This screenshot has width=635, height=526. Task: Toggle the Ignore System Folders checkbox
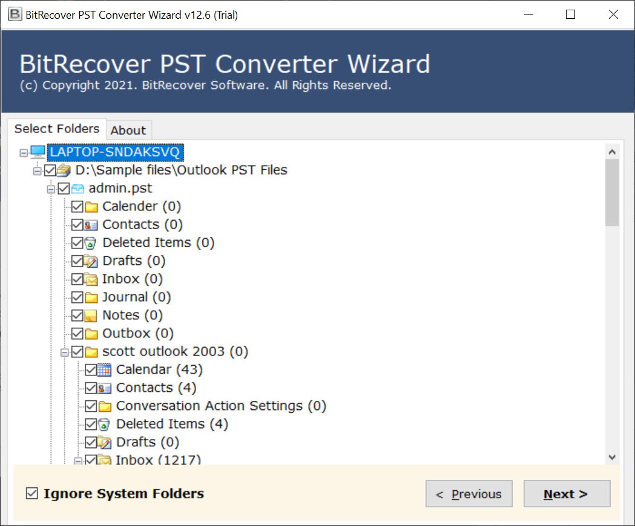click(32, 493)
